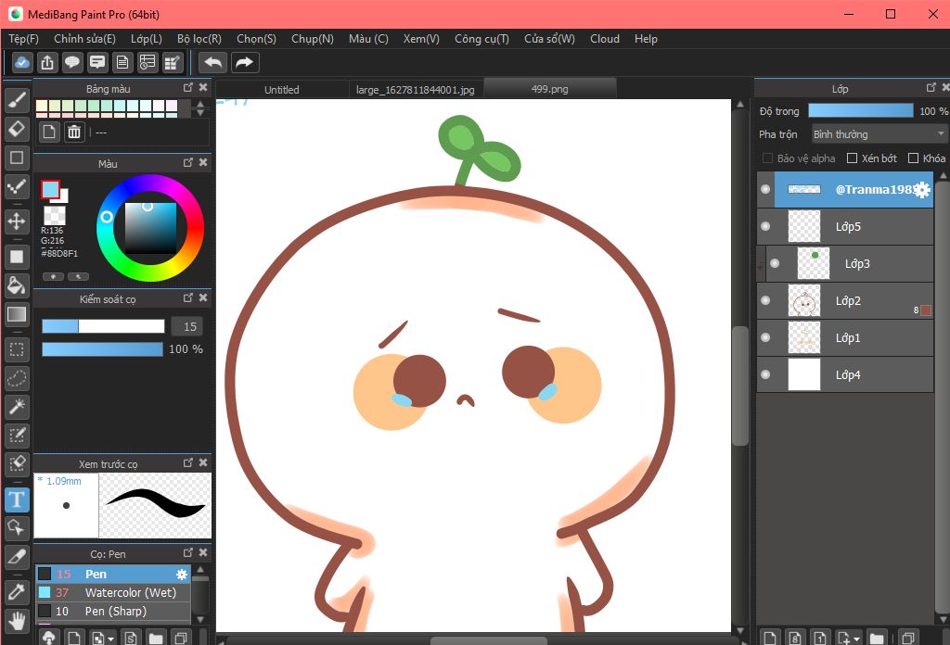Select the Hand tool
This screenshot has width=950, height=645.
point(17,620)
